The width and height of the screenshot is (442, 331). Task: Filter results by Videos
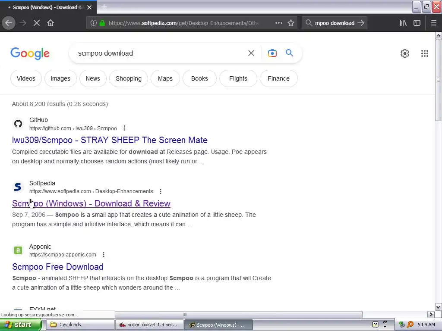coord(26,78)
